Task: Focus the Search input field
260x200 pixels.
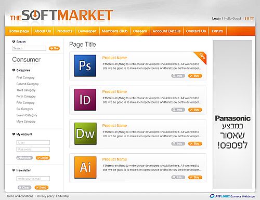Action: click(x=29, y=48)
